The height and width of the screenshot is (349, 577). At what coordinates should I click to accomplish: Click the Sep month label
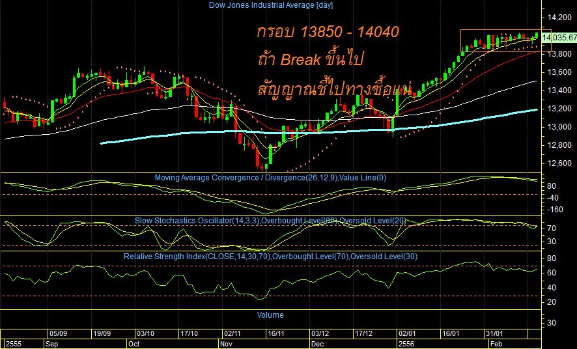coord(51,344)
